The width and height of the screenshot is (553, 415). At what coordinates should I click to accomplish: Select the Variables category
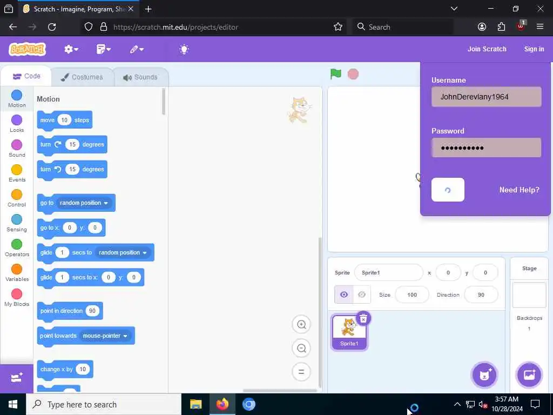[17, 273]
